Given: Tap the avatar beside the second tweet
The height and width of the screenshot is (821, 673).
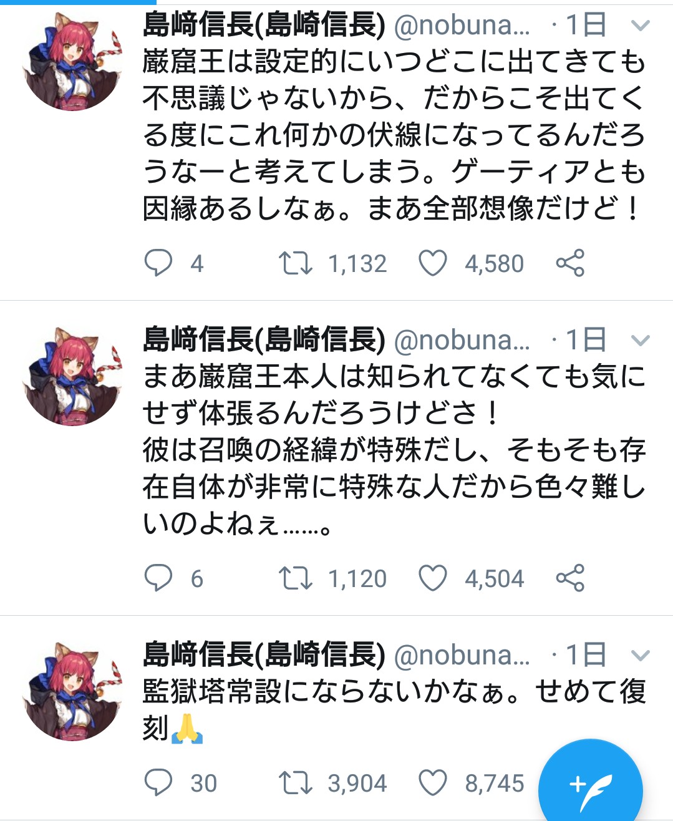Looking at the screenshot, I should (72, 377).
